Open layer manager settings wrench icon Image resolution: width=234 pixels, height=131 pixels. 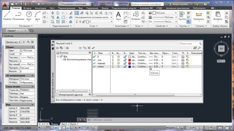point(199,48)
